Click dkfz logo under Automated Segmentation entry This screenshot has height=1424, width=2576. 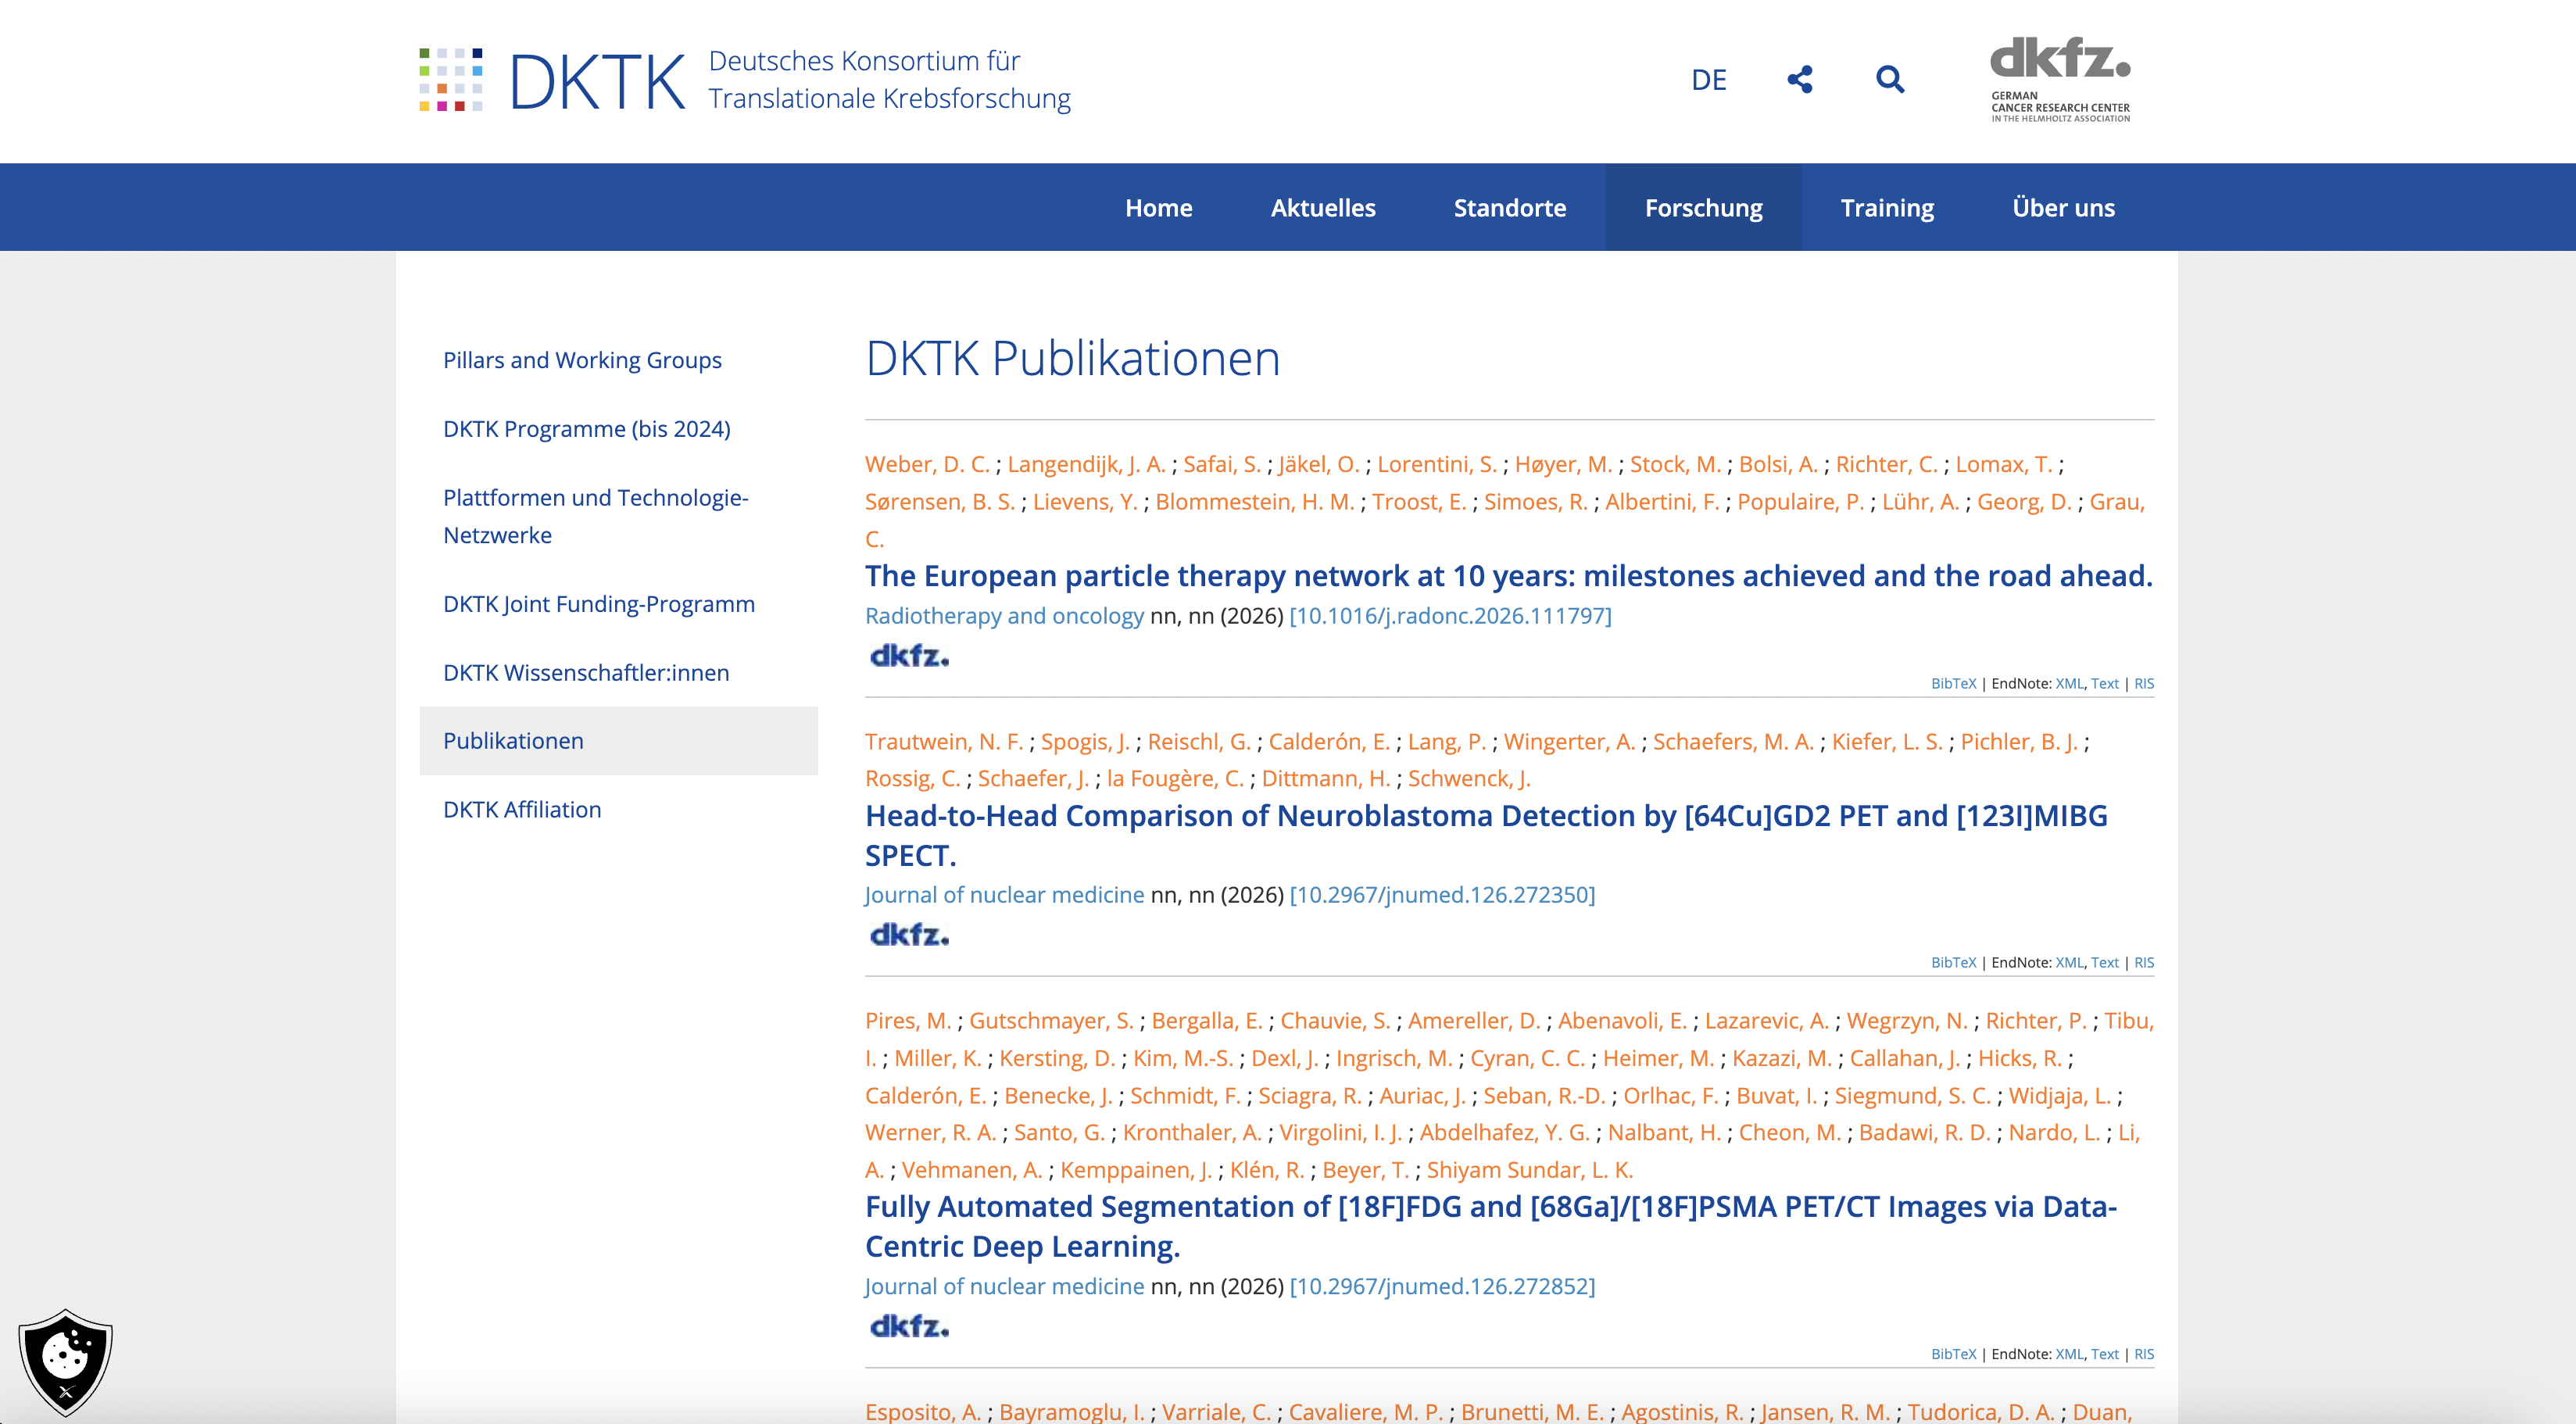point(909,1326)
